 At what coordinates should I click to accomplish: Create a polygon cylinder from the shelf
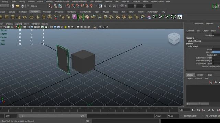13,17
